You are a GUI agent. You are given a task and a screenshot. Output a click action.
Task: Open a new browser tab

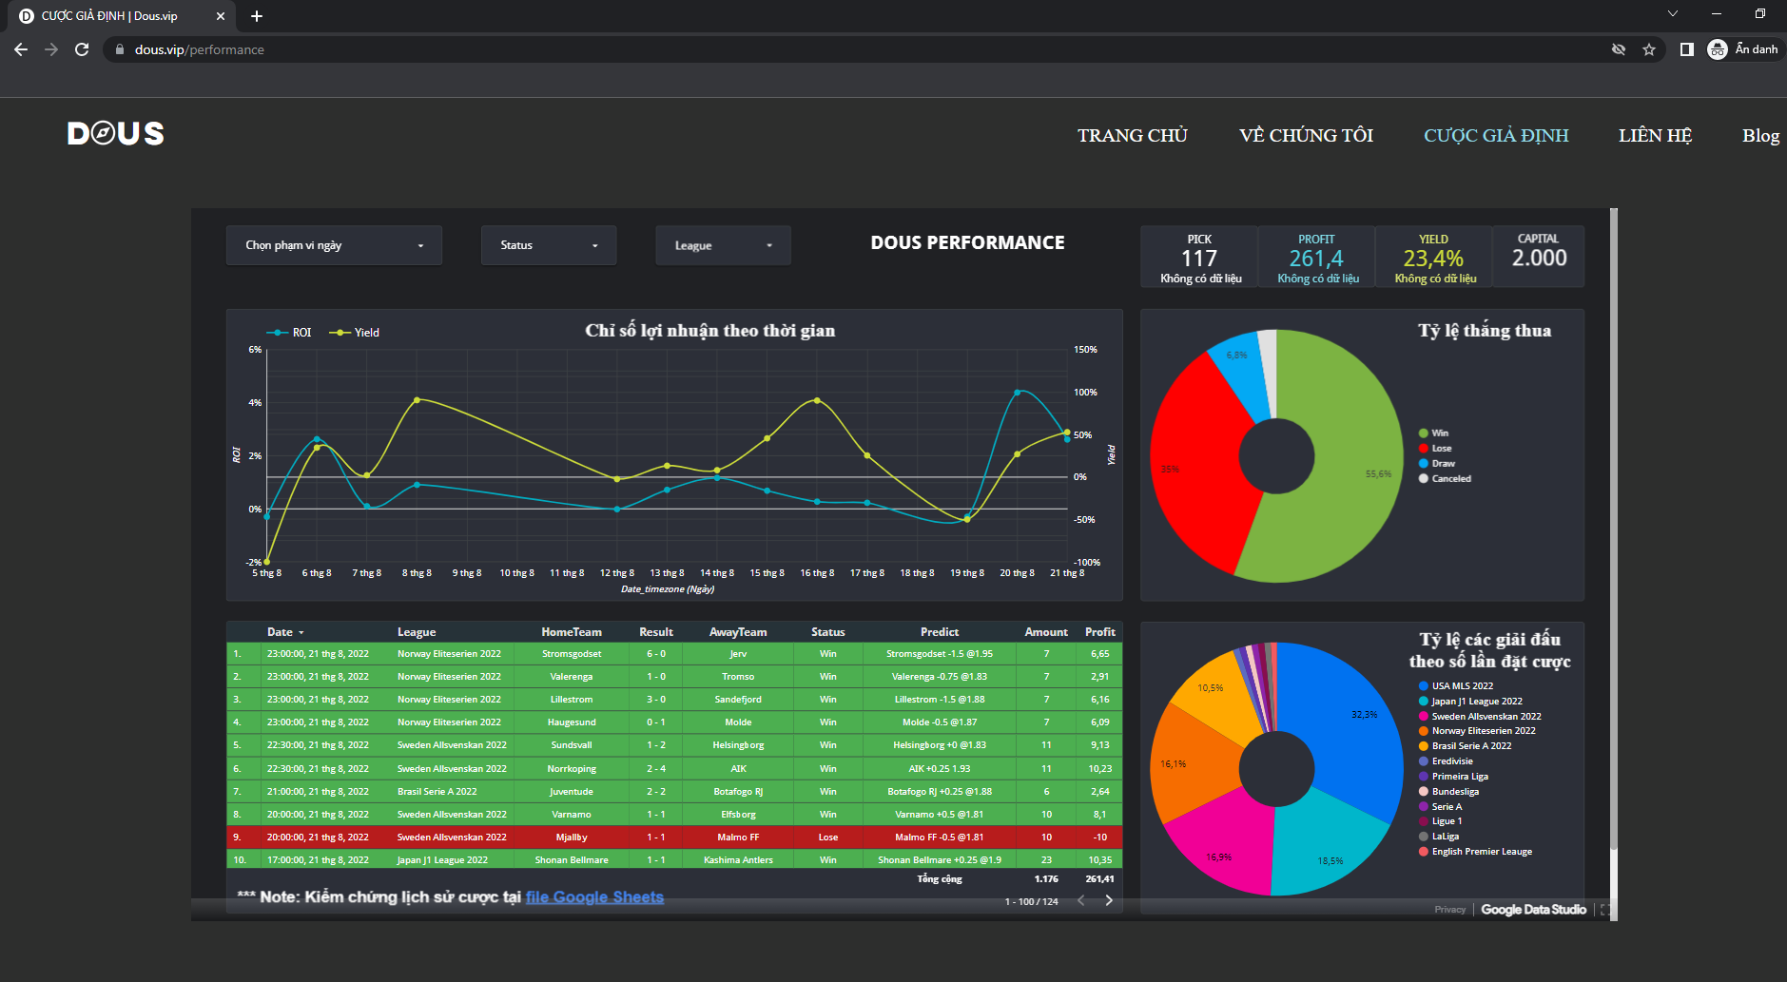click(257, 16)
